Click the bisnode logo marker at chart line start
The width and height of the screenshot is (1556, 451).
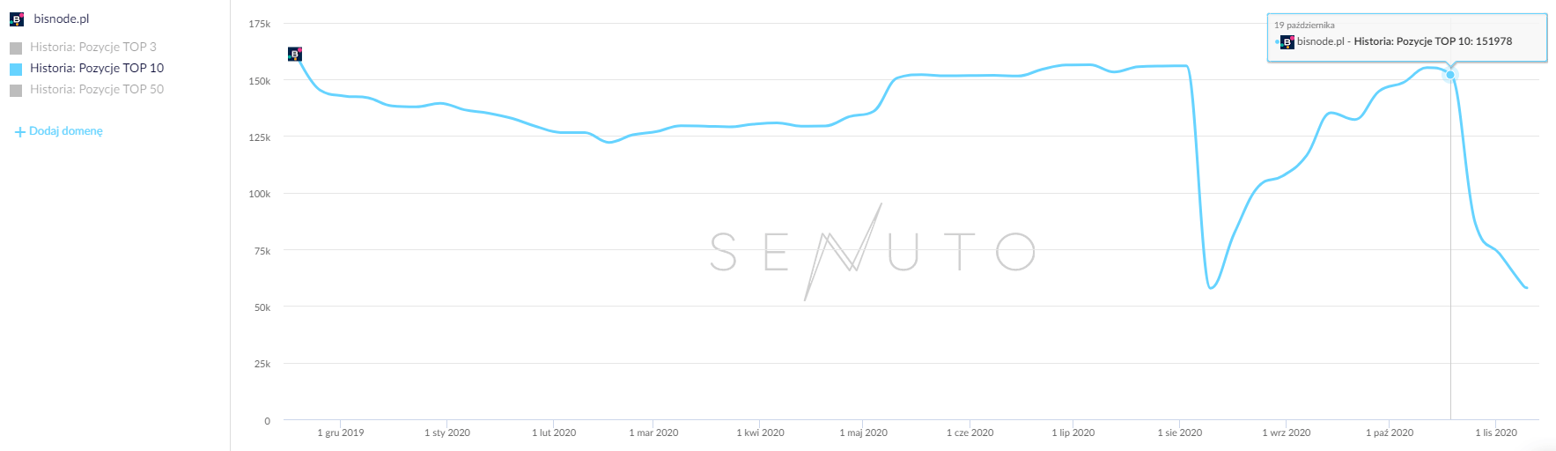[295, 55]
